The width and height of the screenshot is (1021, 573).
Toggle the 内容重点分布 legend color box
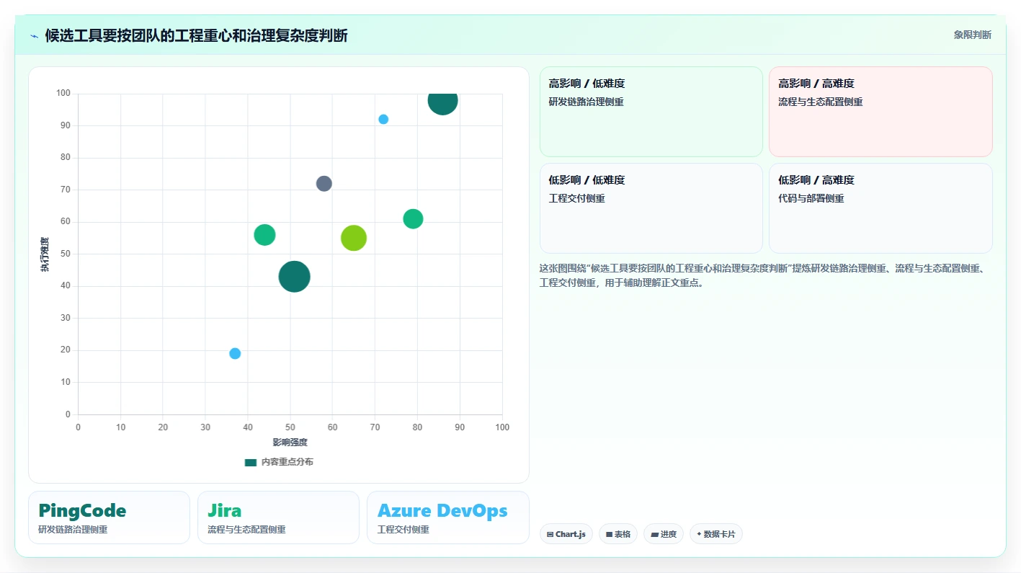pos(251,462)
